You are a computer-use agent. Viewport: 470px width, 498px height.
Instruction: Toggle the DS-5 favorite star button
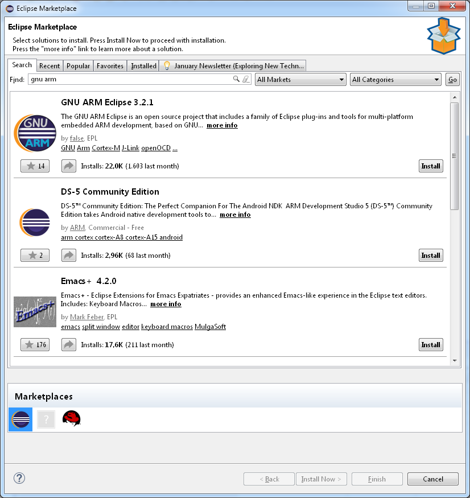pyautogui.click(x=35, y=256)
